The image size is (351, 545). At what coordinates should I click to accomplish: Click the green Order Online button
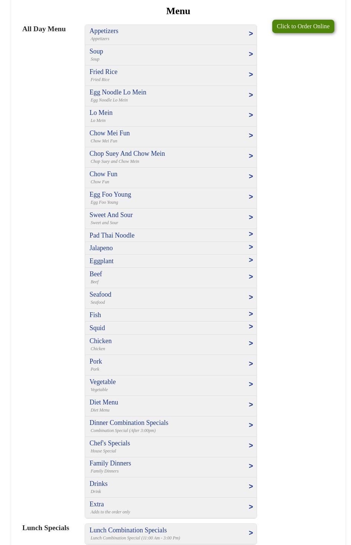[303, 26]
